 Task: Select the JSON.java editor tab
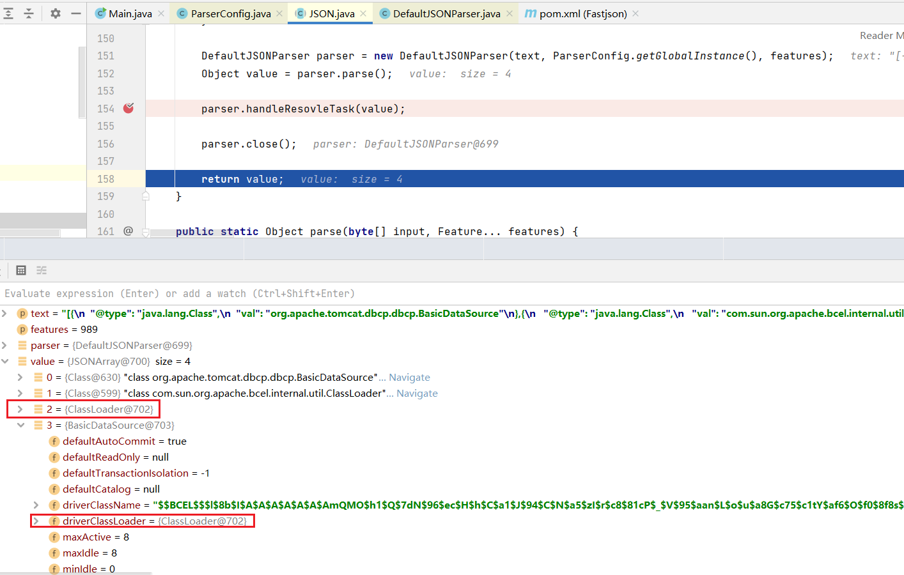point(332,13)
